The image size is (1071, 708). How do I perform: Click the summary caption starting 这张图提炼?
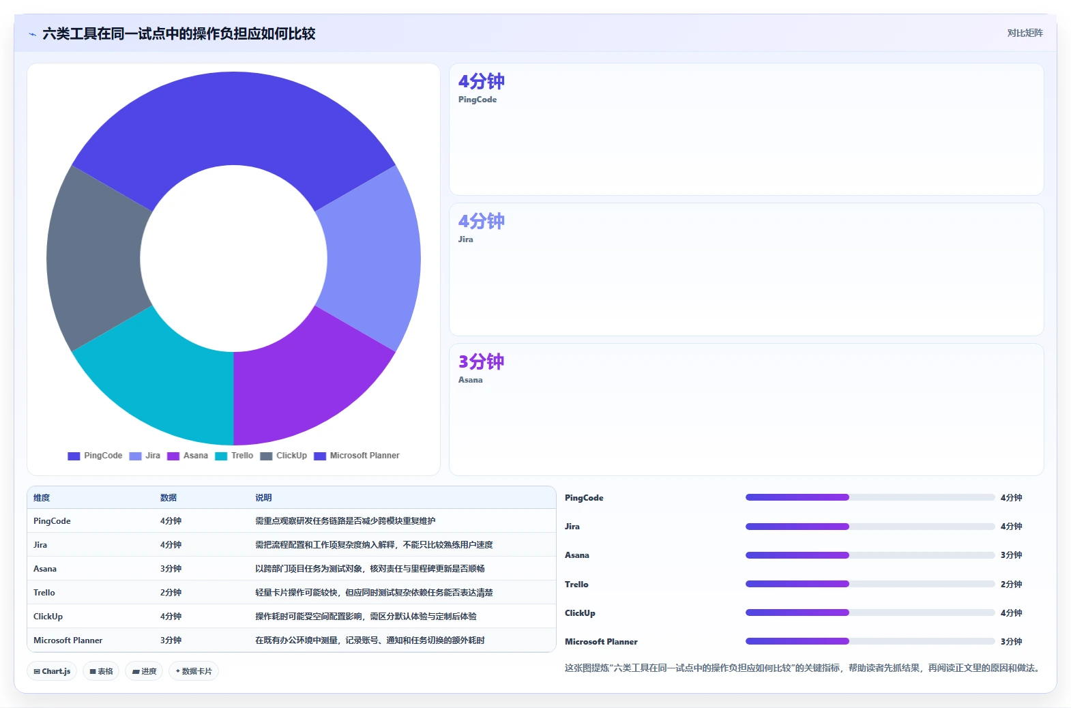click(804, 668)
